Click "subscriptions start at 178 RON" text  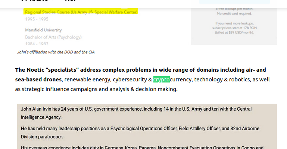234,28
